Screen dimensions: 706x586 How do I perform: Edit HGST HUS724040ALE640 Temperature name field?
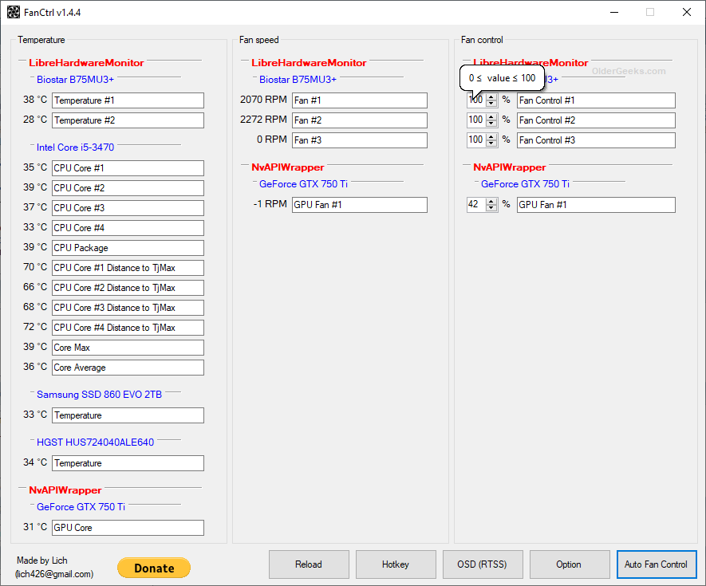[128, 463]
